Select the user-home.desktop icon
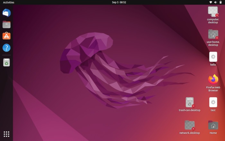The height and width of the screenshot is (141, 225). click(213, 34)
